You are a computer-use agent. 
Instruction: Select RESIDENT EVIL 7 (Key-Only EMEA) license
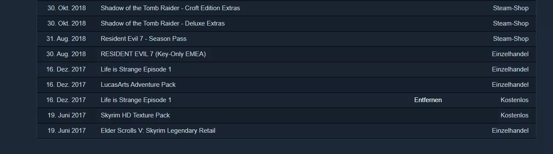[x=153, y=54]
